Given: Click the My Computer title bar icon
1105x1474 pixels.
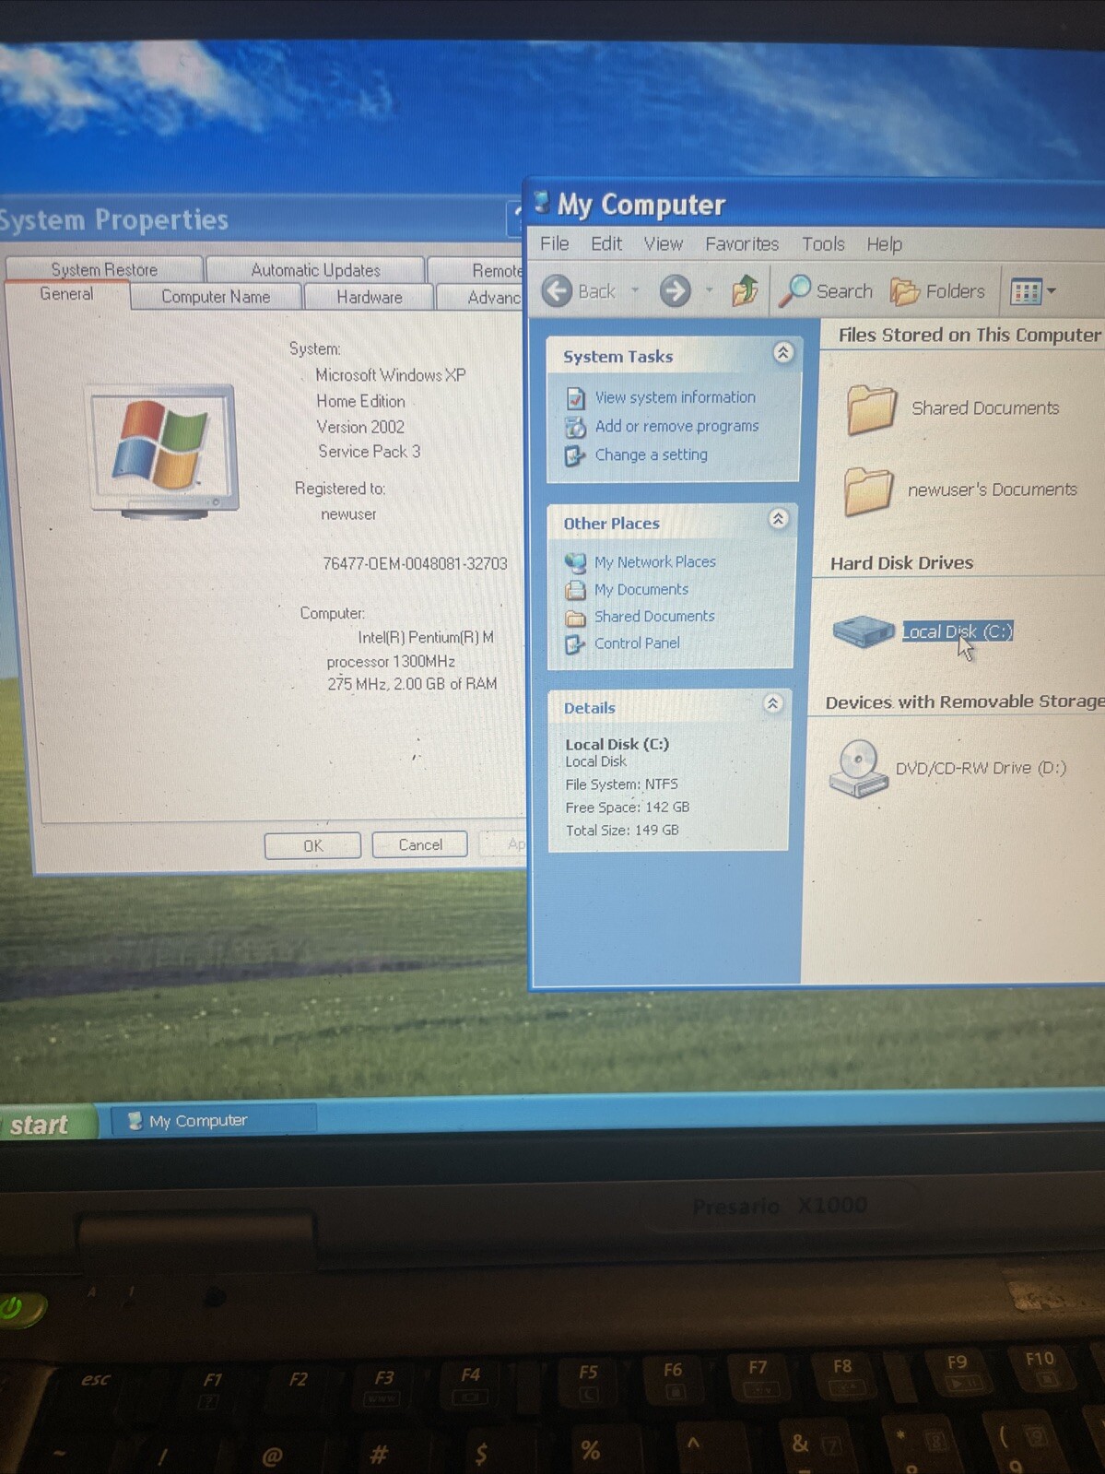Looking at the screenshot, I should 542,202.
